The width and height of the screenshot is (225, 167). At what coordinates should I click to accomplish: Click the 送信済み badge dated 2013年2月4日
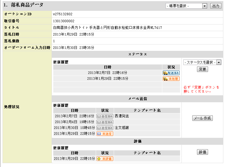(x=105, y=122)
